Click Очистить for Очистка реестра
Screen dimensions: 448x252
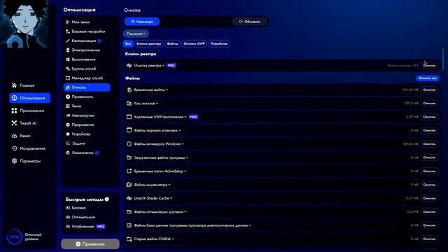[429, 65]
